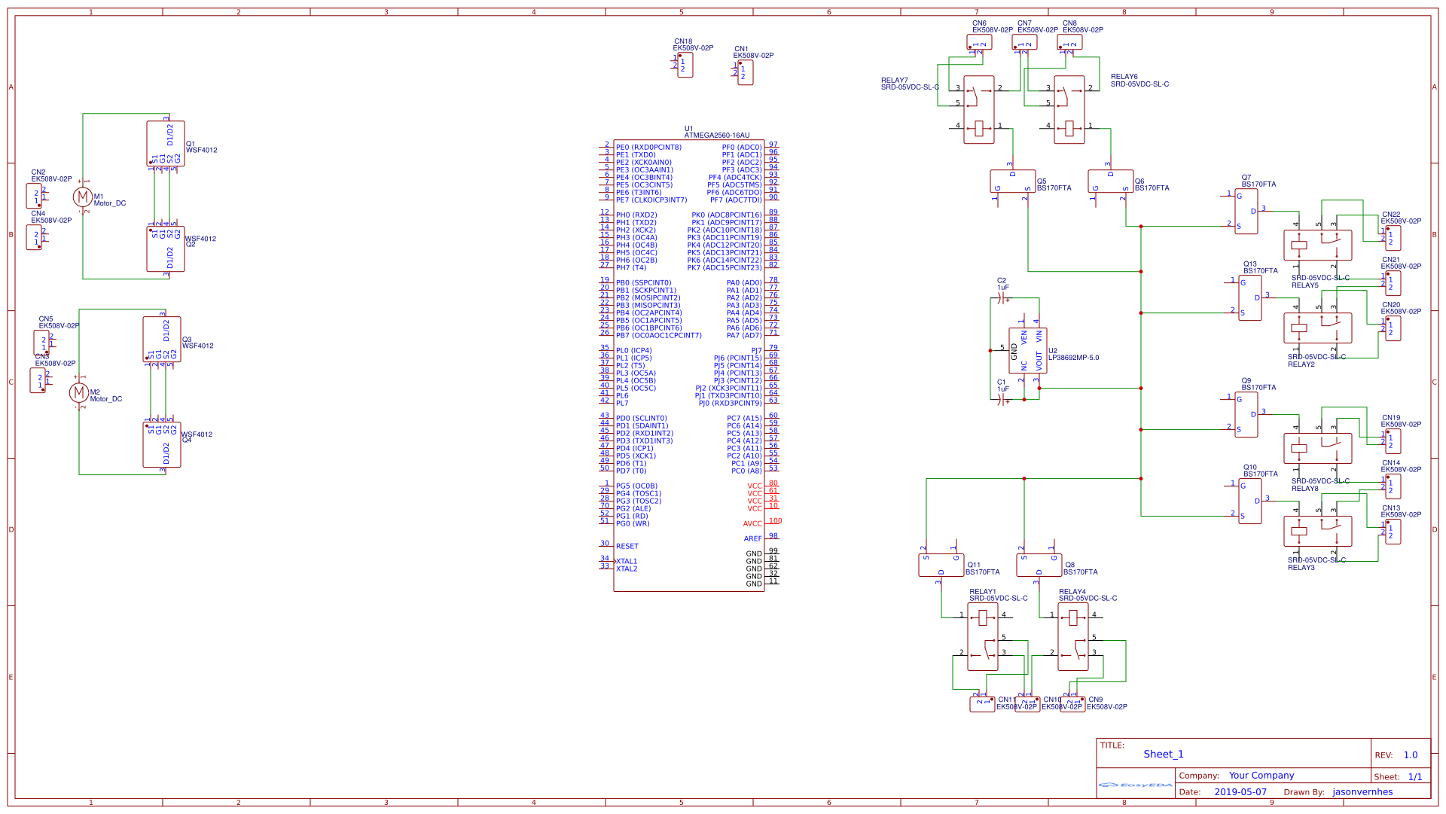This screenshot has width=1446, height=814.
Task: Select motor symbol M2 Motor_DC
Action: click(79, 392)
